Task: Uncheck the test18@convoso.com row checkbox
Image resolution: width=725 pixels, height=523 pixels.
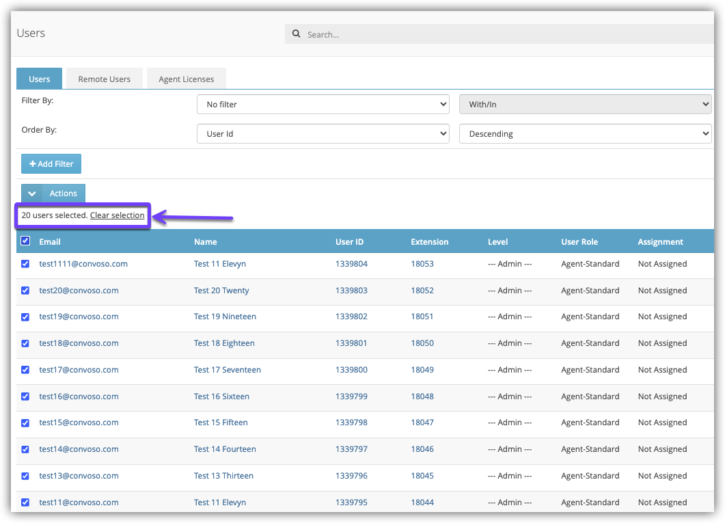Action: (x=25, y=343)
